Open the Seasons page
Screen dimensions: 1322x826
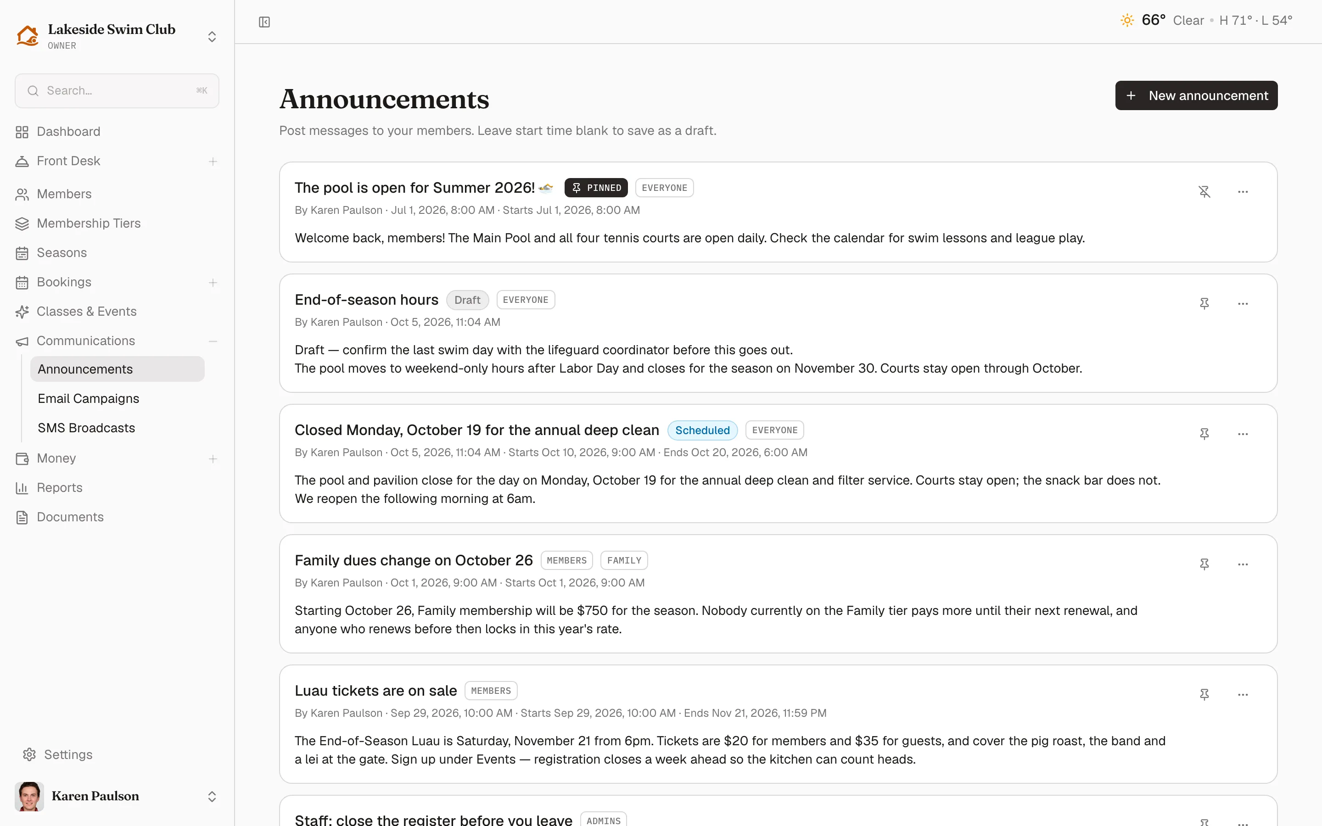(x=62, y=253)
